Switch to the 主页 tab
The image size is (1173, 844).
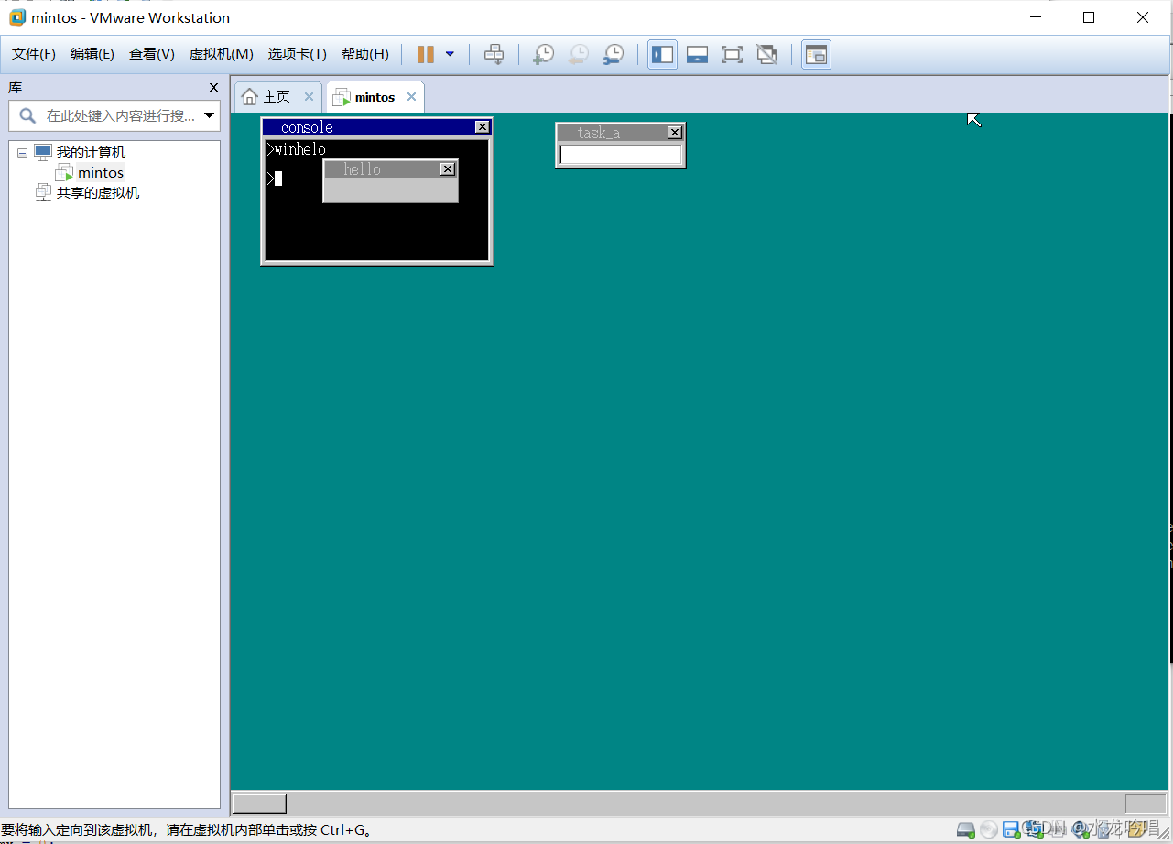277,97
